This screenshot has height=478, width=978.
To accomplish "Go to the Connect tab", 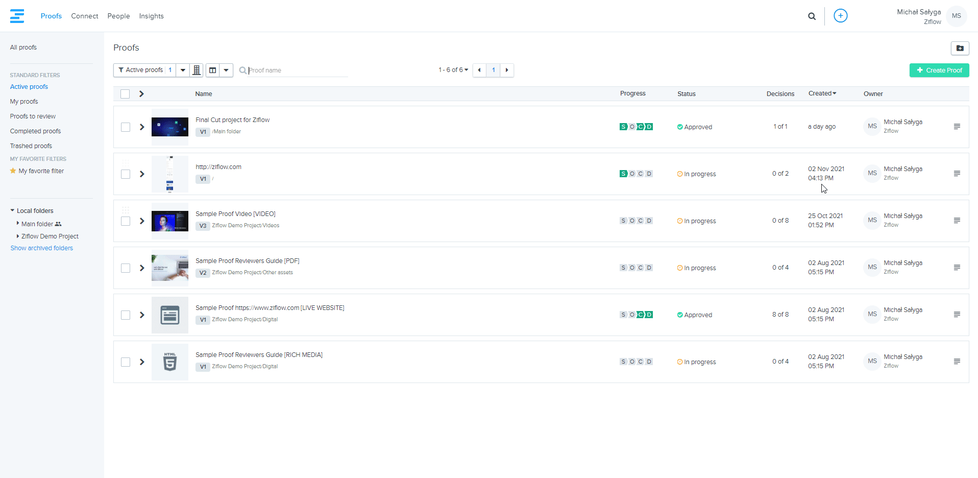I will [x=84, y=16].
